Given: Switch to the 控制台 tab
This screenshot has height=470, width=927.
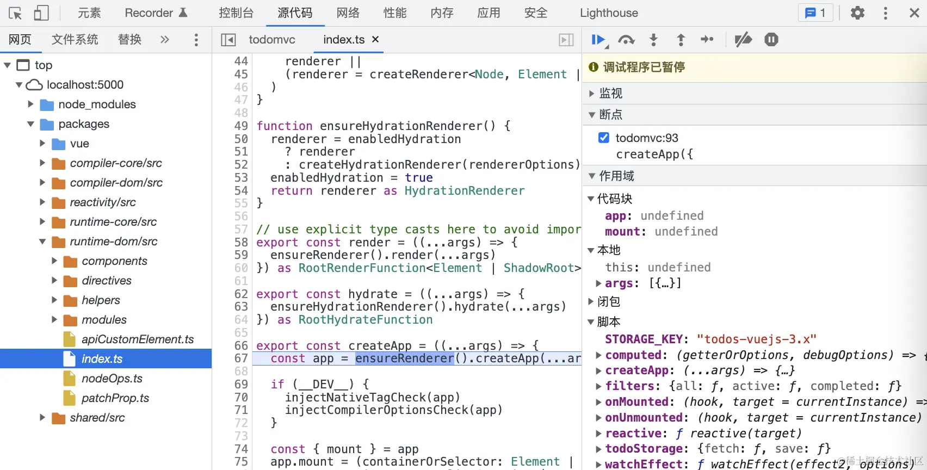Looking at the screenshot, I should [236, 13].
